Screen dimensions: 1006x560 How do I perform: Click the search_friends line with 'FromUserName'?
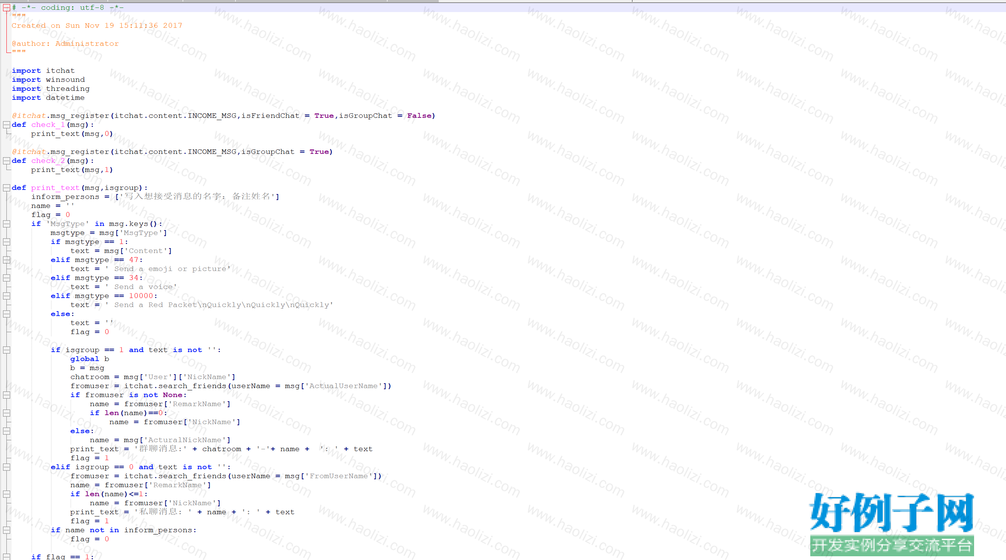[226, 476]
